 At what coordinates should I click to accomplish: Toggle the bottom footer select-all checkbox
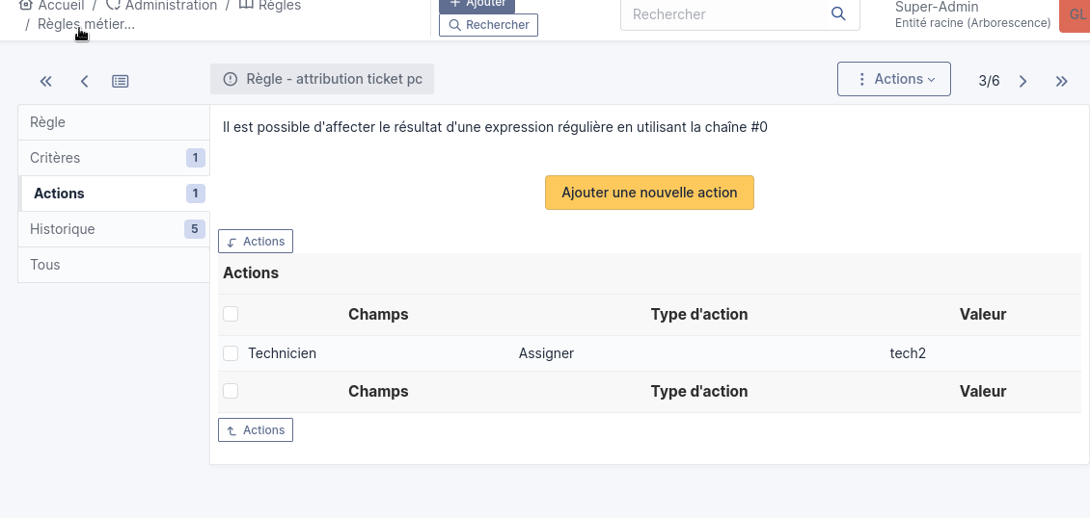[231, 391]
